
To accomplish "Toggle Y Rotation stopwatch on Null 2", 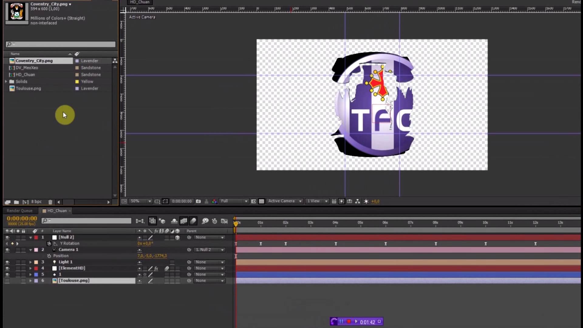I will pyautogui.click(x=49, y=244).
